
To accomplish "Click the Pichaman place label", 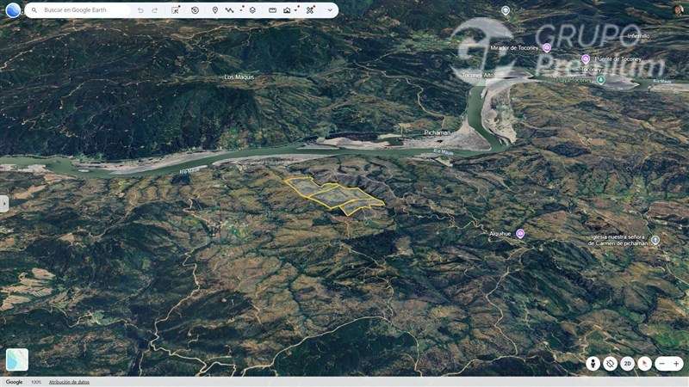I will 438,132.
